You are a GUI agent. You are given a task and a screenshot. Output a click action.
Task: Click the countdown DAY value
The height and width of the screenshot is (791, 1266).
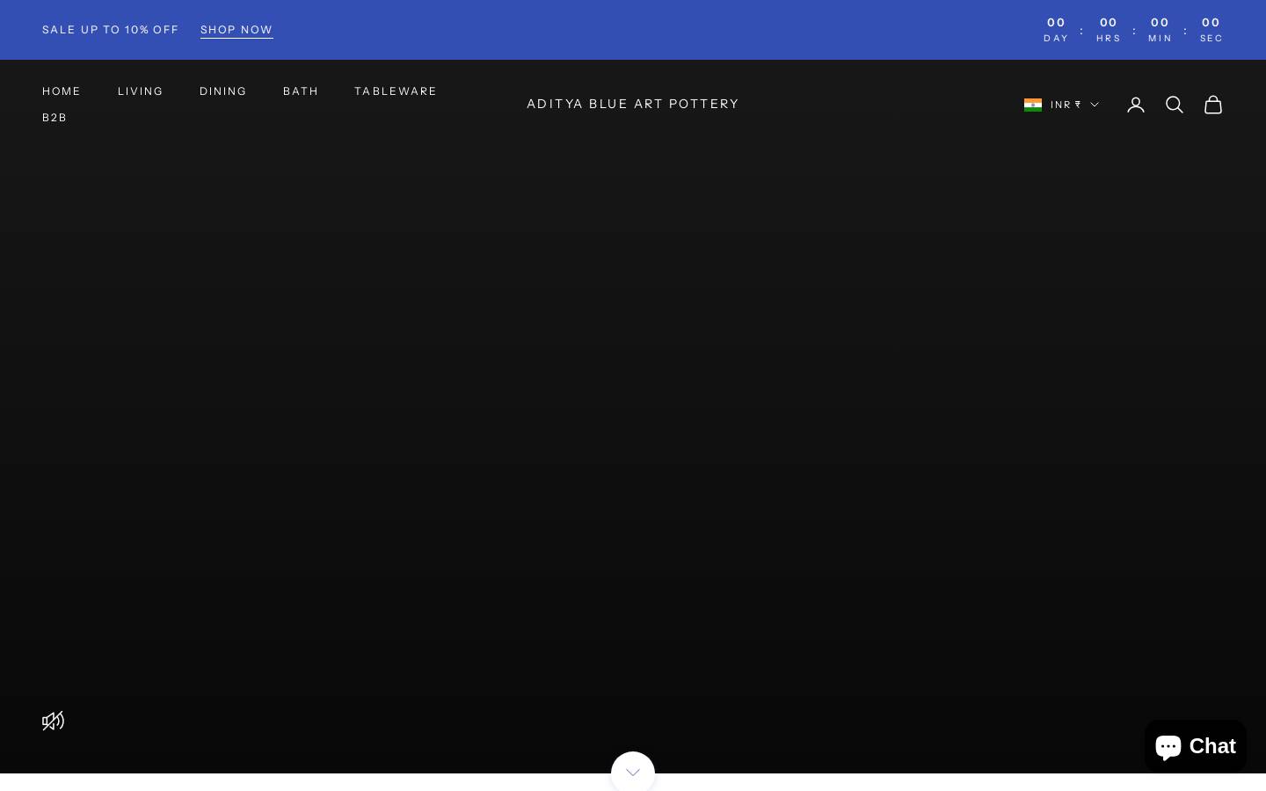[1056, 23]
